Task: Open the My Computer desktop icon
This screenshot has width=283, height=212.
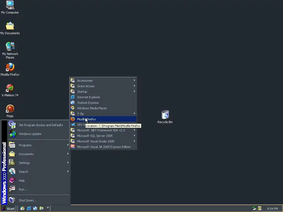Action: [10, 7]
